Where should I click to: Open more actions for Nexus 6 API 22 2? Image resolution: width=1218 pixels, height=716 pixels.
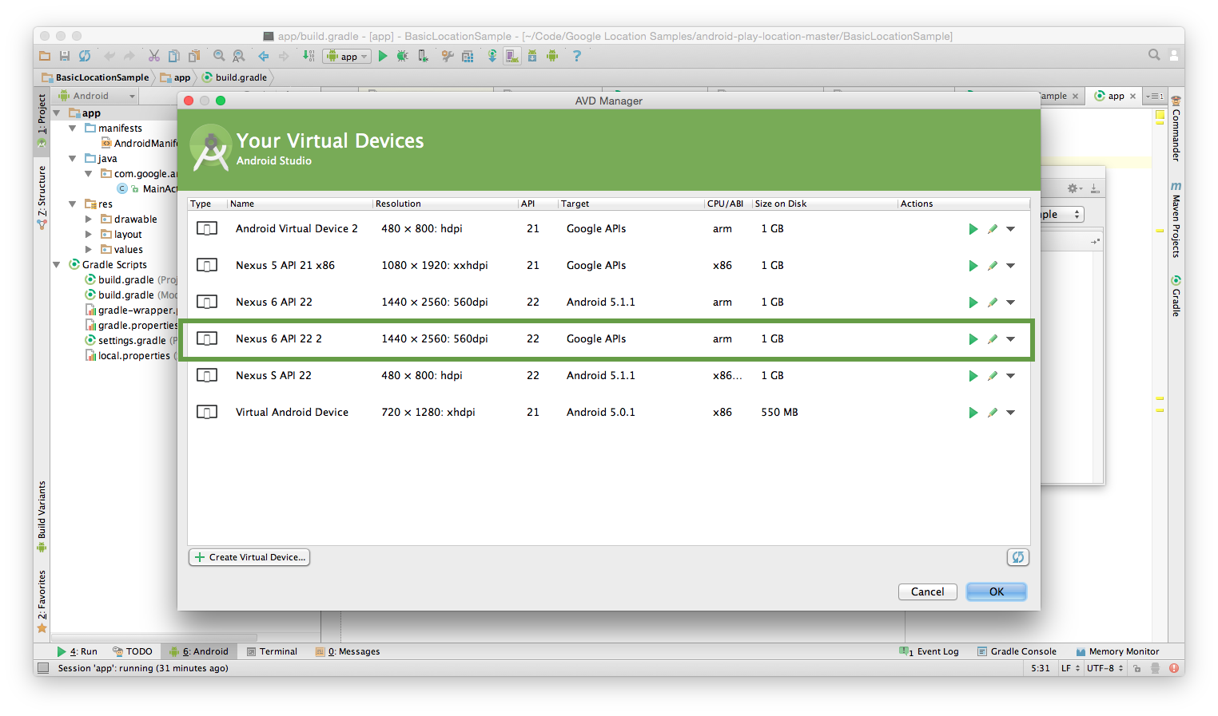[x=1011, y=339]
